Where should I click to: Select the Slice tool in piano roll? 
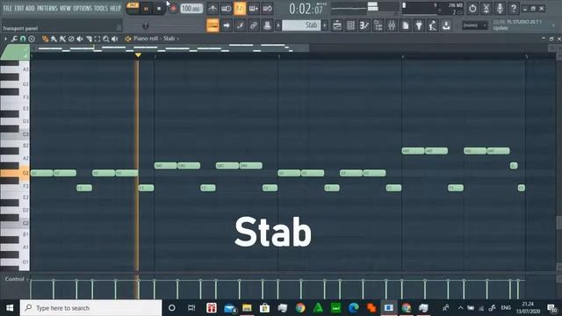coord(89,39)
